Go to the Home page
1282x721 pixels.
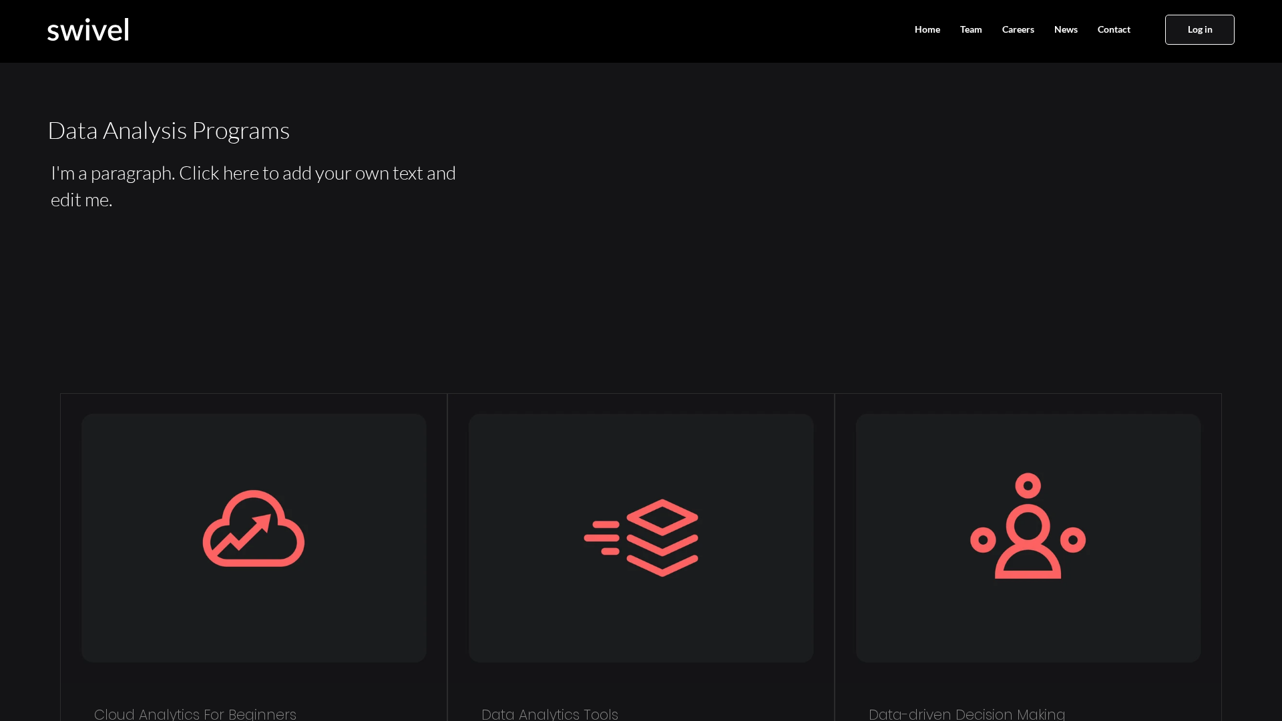tap(927, 29)
